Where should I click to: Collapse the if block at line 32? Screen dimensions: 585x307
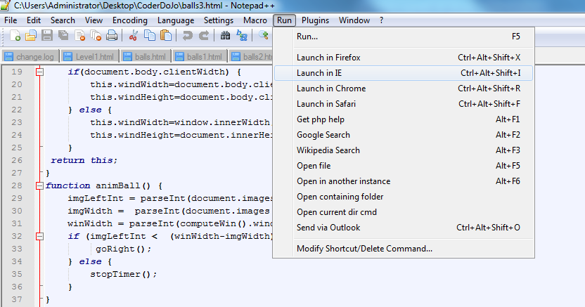pyautogui.click(x=39, y=236)
